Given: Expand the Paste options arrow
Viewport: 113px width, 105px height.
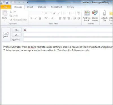Looking at the screenshot, I should tap(5, 20).
